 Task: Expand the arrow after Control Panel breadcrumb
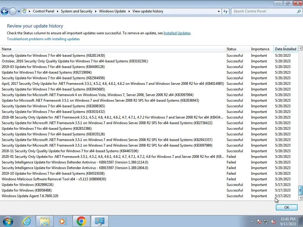(58, 12)
